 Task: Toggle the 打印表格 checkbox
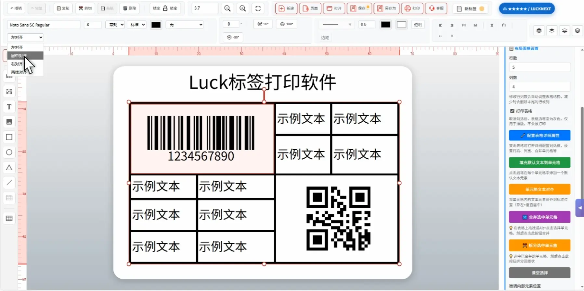click(x=512, y=111)
